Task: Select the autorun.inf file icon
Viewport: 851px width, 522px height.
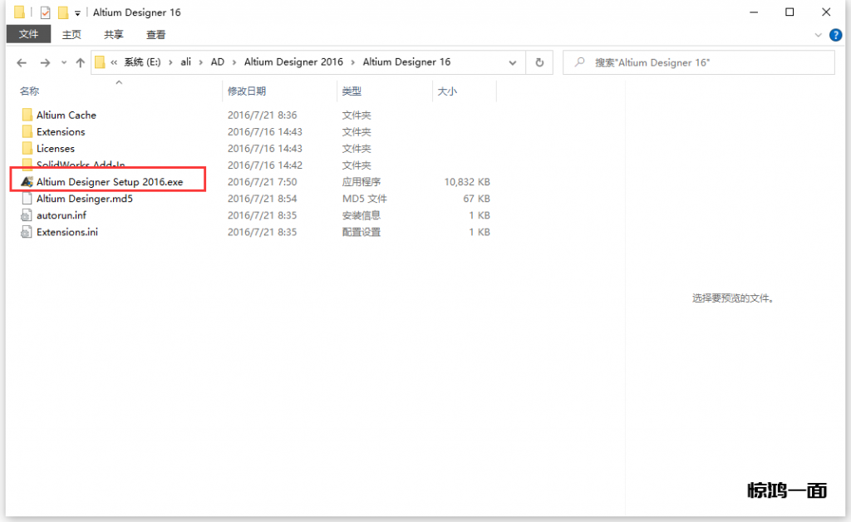Action: (27, 215)
